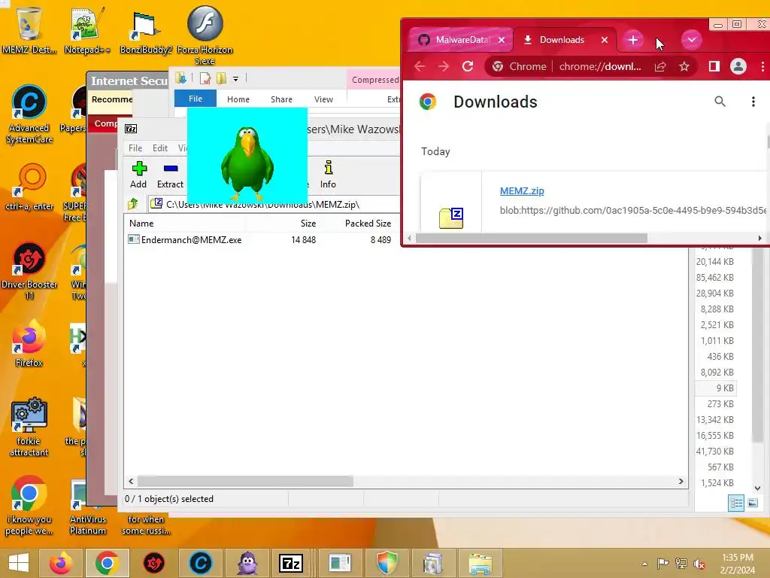Screen dimensions: 770x578
Task: Click the Windows Start button
Action: (x=19, y=563)
